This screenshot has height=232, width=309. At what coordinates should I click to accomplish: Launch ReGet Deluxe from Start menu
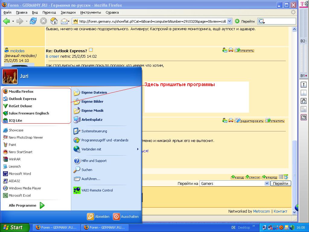pyautogui.click(x=20, y=106)
